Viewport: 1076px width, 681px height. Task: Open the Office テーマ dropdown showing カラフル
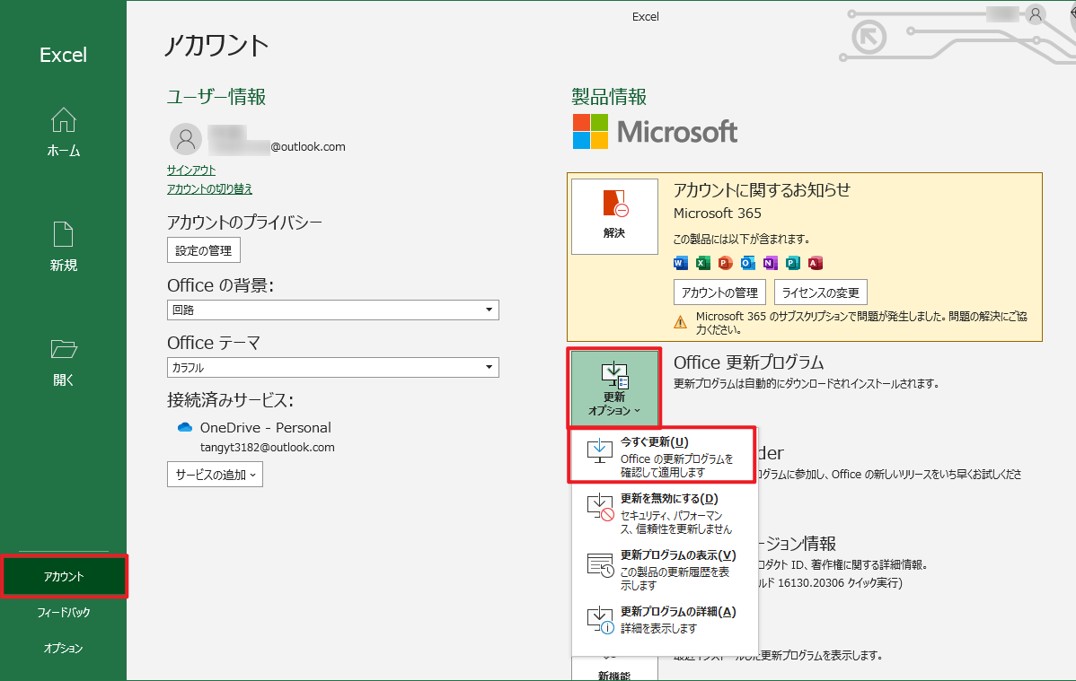(333, 368)
